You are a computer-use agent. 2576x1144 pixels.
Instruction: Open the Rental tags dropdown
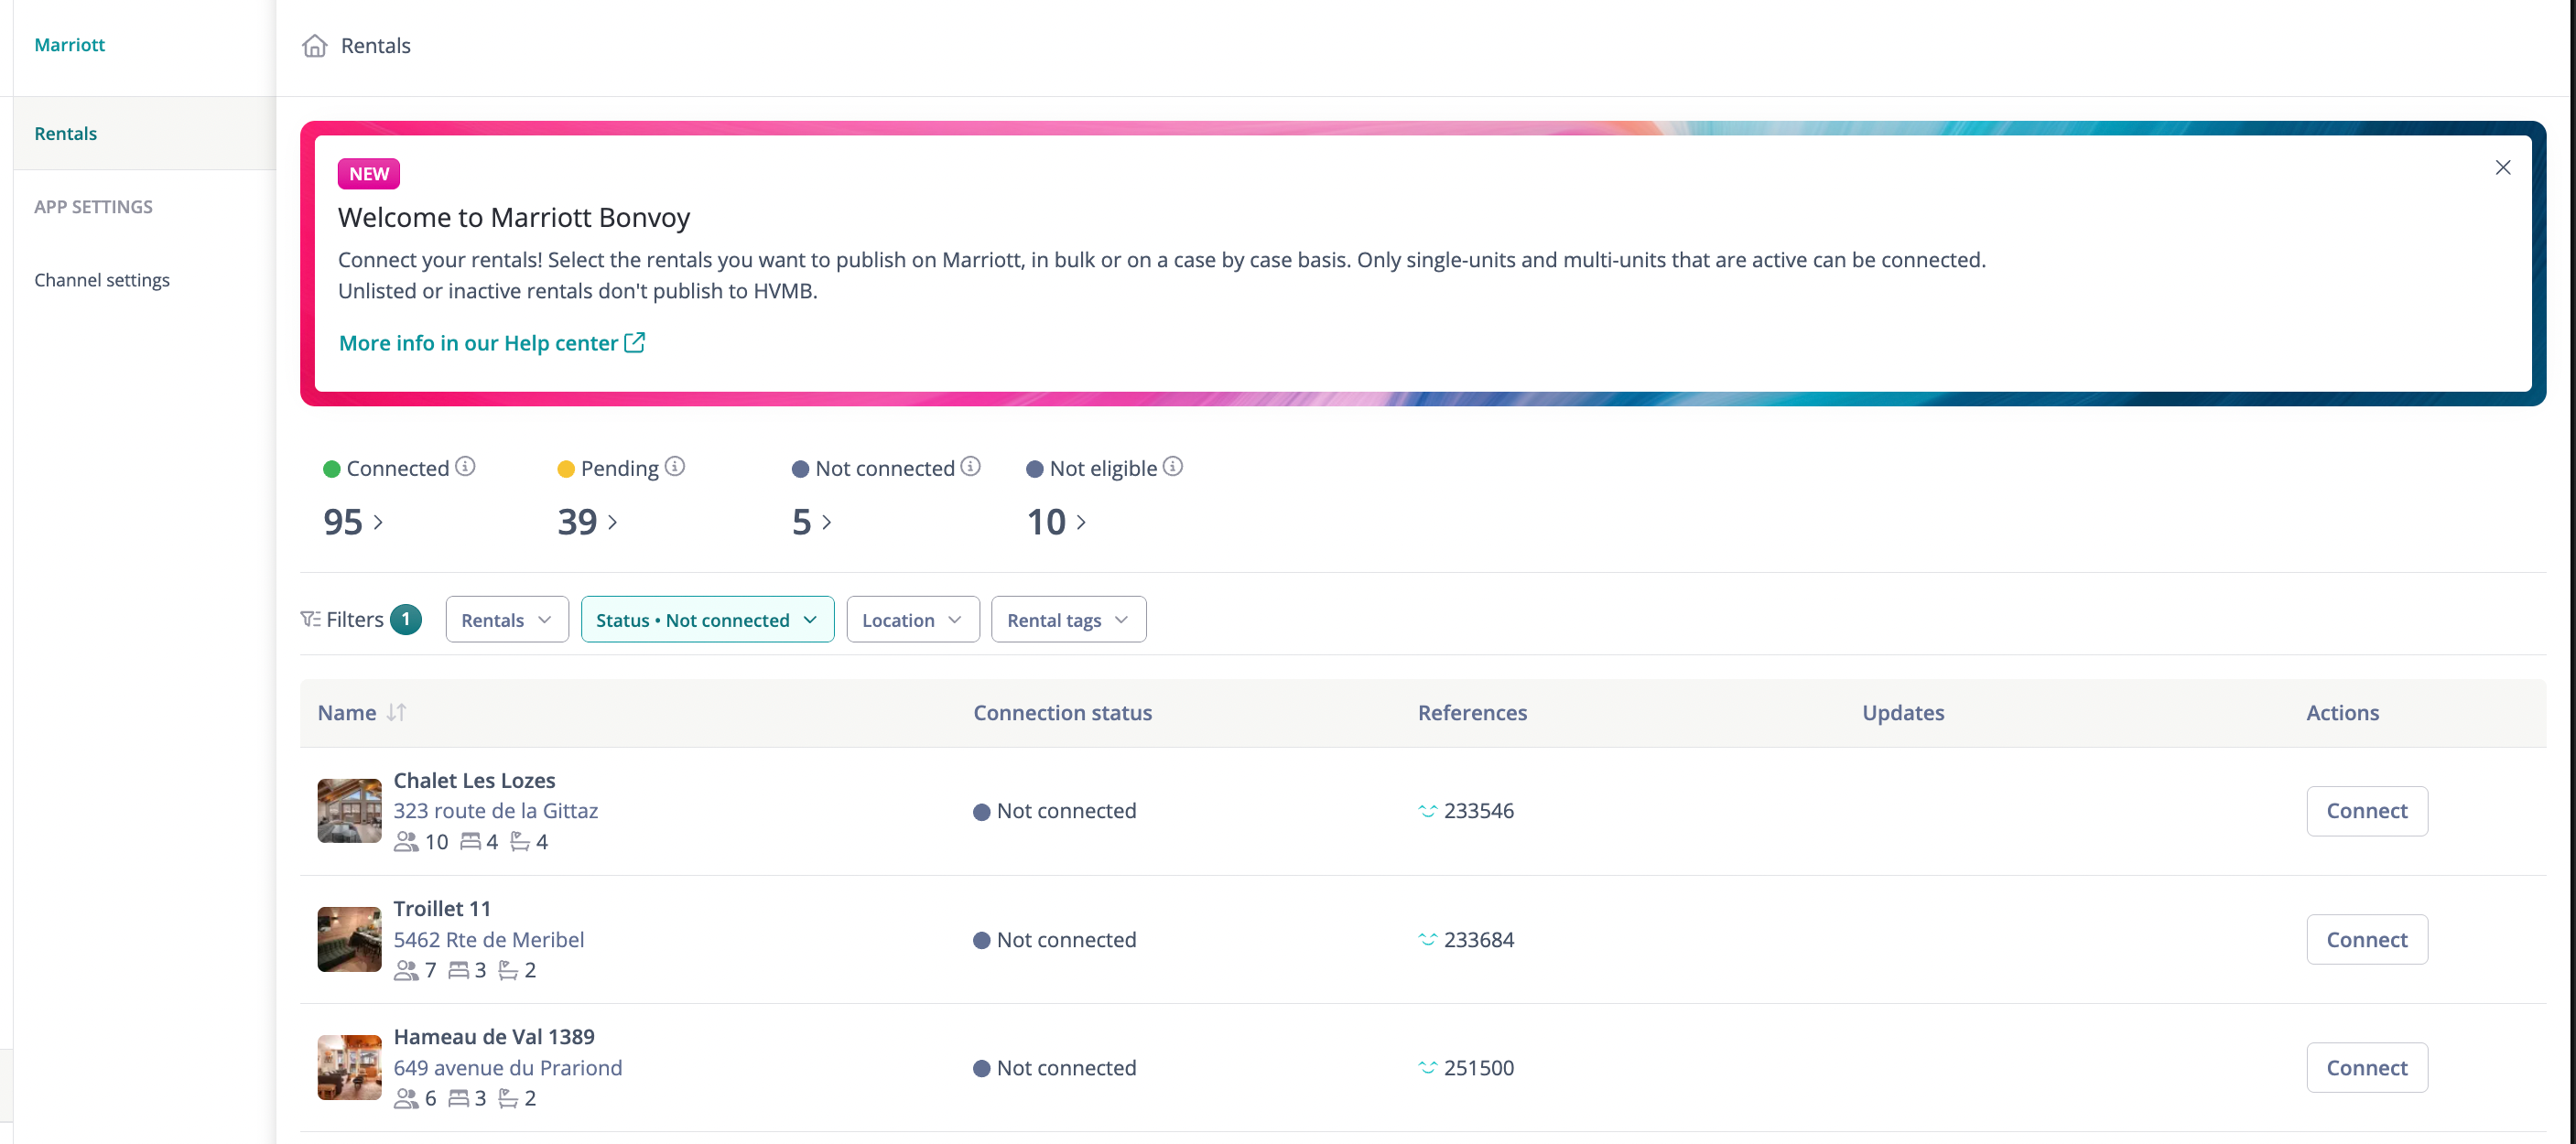coord(1067,620)
